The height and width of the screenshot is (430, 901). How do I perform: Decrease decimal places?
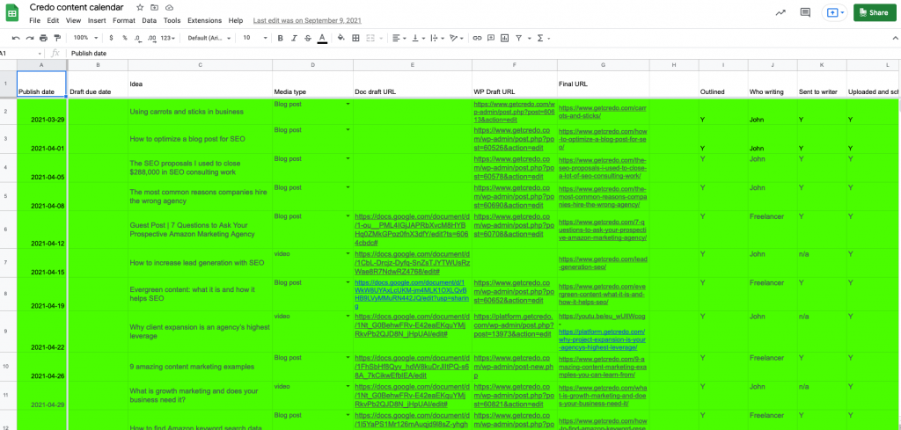click(137, 38)
